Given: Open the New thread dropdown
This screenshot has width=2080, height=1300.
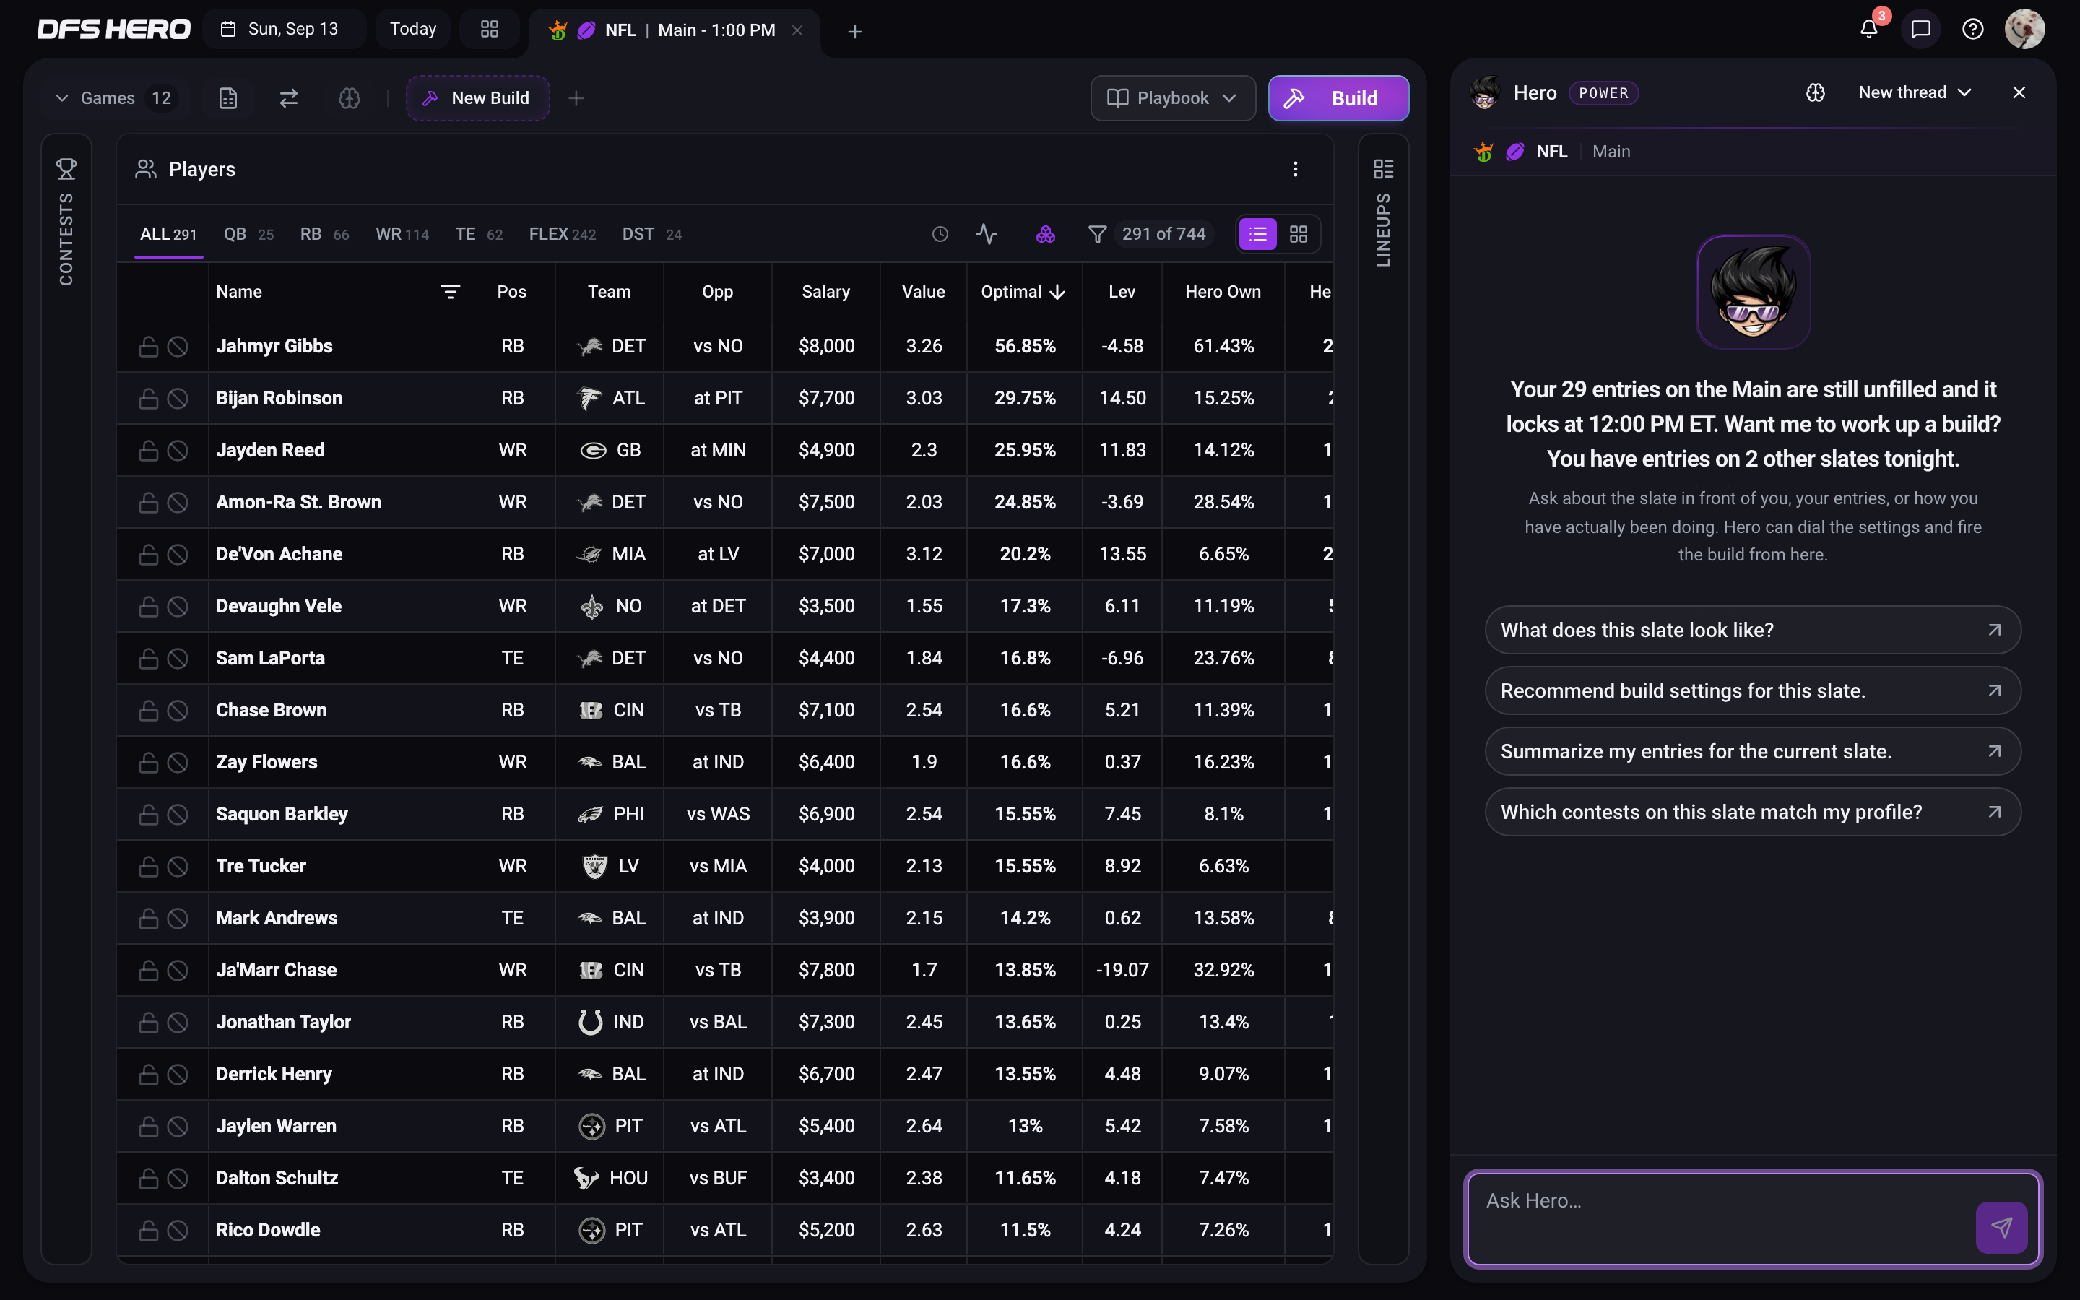Looking at the screenshot, I should coord(1914,93).
